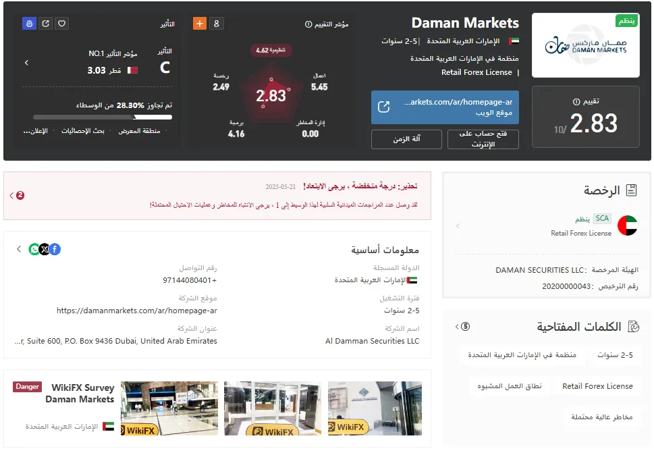Open the damanmarkets website link button
This screenshot has width=654, height=453.
445,107
